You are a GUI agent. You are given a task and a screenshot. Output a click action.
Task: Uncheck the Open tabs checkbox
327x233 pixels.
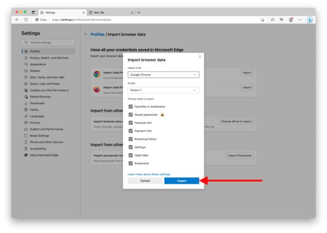point(131,155)
